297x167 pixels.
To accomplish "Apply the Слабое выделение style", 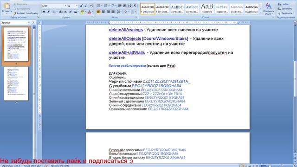I will click(x=237, y=9).
